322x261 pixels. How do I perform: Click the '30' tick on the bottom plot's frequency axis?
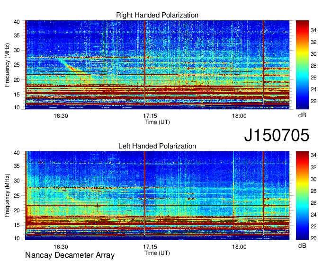(17, 181)
